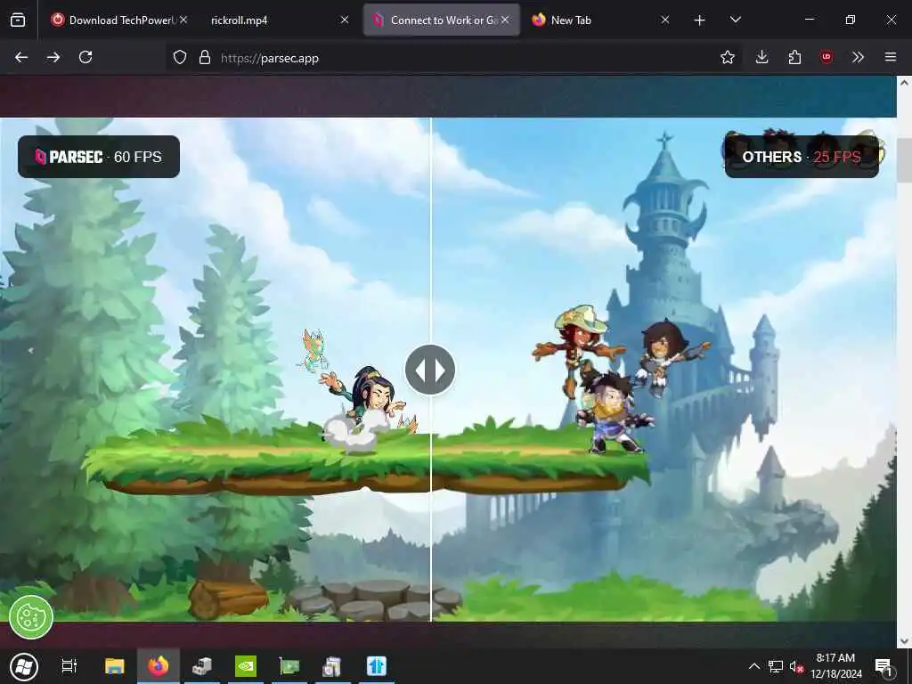Image resolution: width=912 pixels, height=684 pixels.
Task: Click the Parsec 60 FPS badge
Action: (x=99, y=157)
